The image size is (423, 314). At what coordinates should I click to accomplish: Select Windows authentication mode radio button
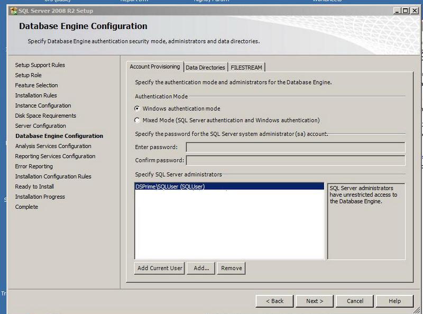pyautogui.click(x=137, y=108)
